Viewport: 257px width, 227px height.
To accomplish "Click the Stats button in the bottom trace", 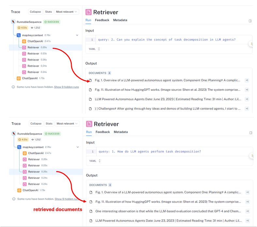I will click(x=49, y=124).
